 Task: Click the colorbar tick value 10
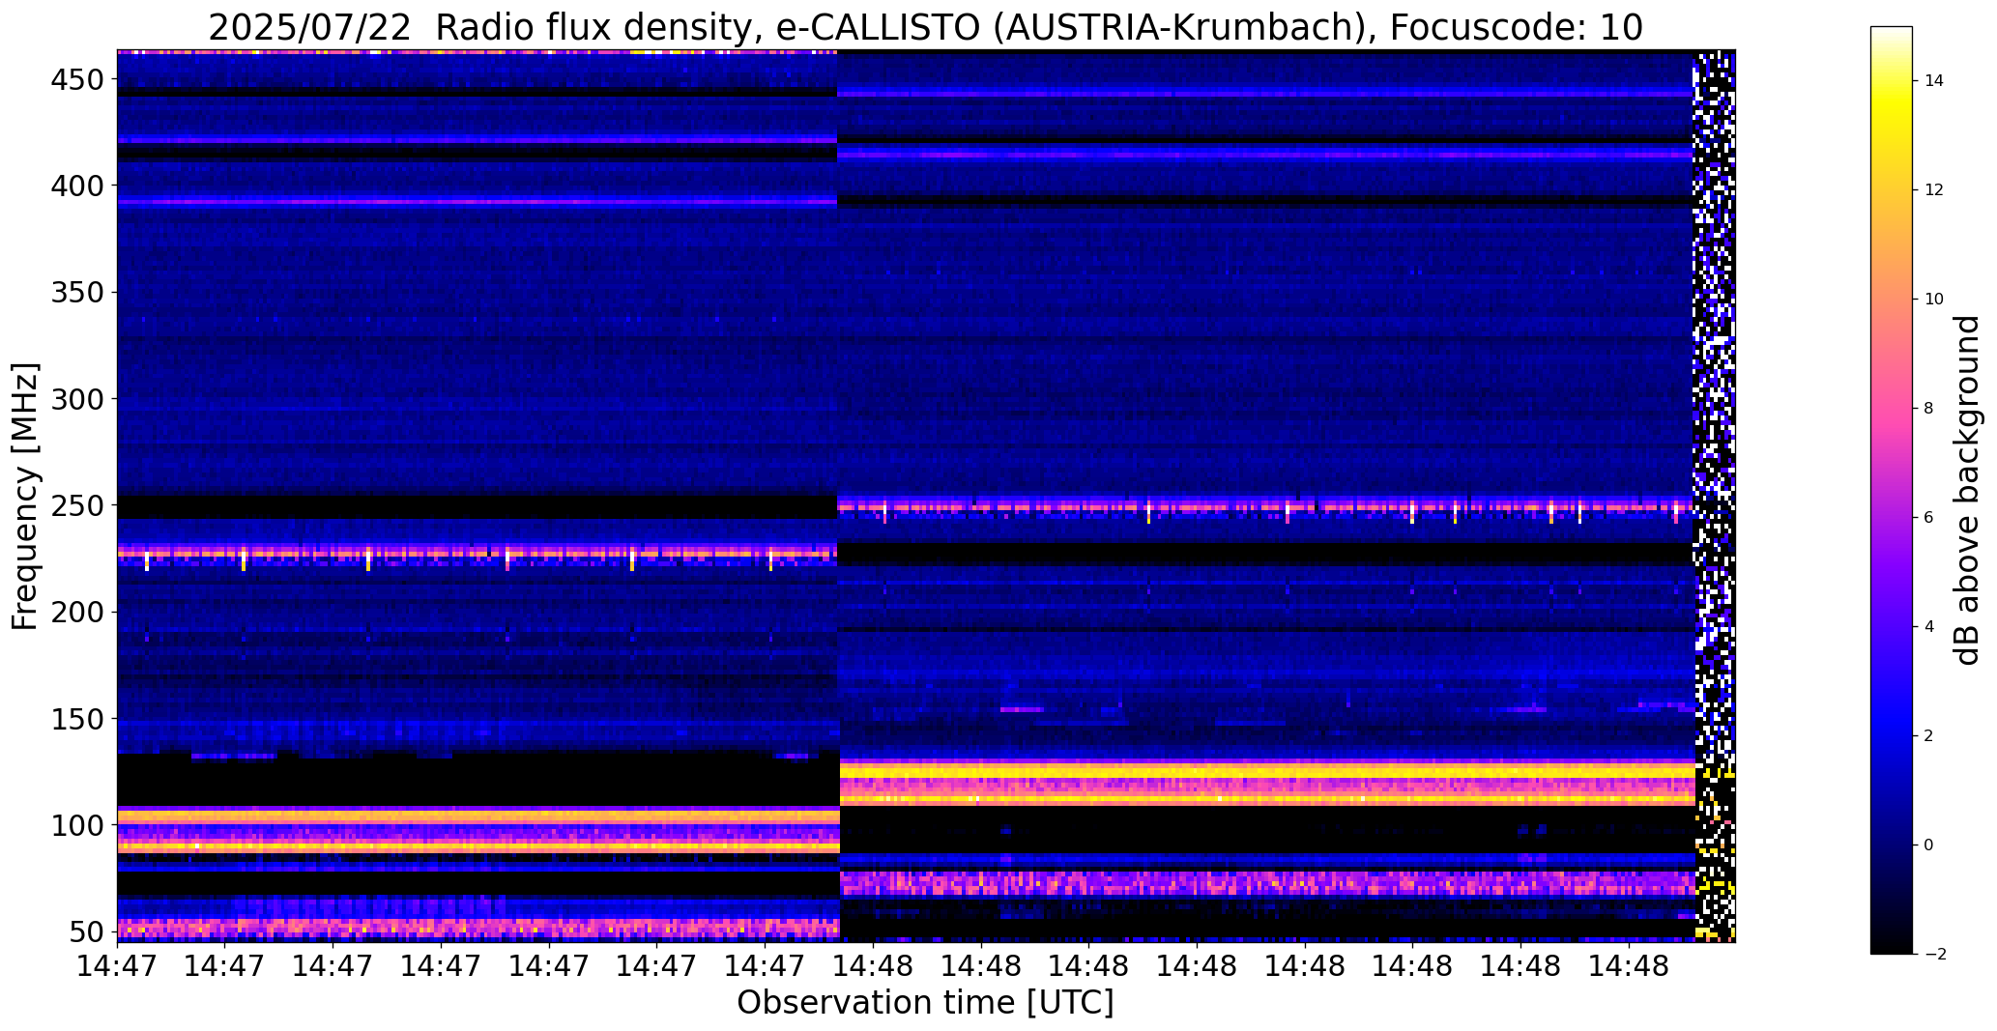pyautogui.click(x=1934, y=300)
